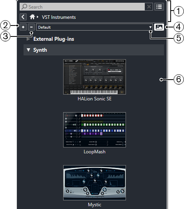
Task: Toggle plug-in pictures display button
Action: tap(159, 27)
